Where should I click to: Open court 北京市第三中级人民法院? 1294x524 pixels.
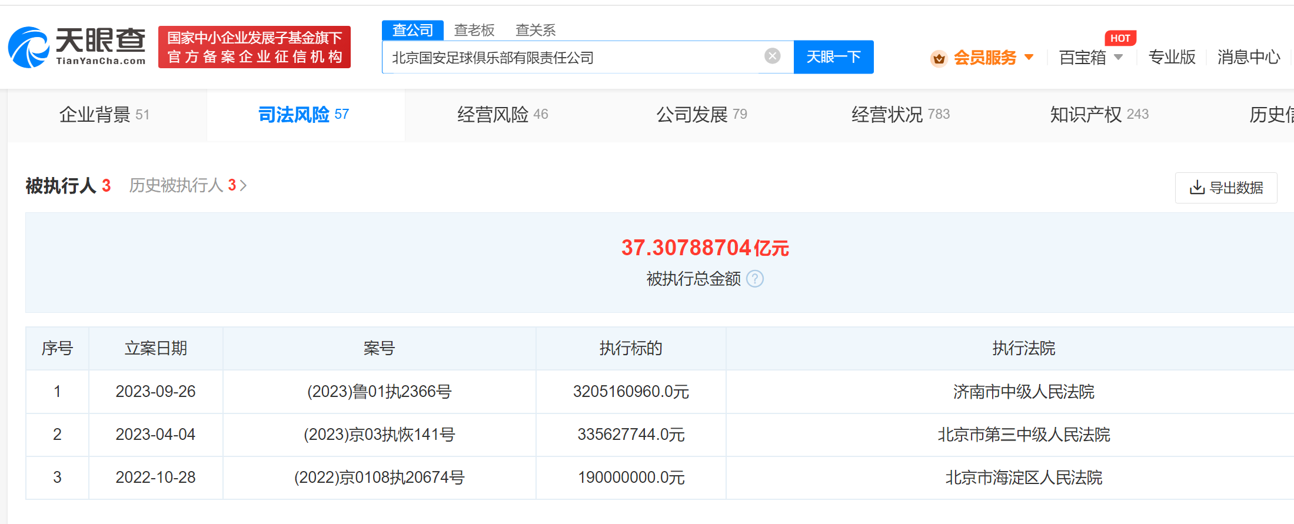click(1024, 435)
